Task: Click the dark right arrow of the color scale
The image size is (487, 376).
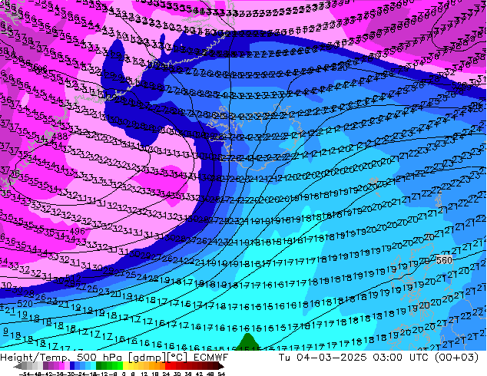Action: point(221,367)
